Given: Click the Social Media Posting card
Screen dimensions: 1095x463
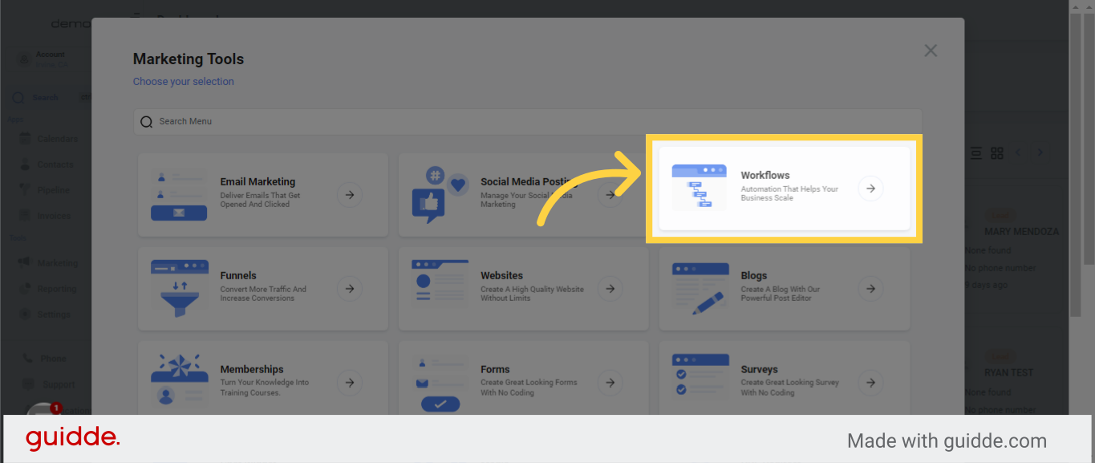Looking at the screenshot, I should pos(523,195).
